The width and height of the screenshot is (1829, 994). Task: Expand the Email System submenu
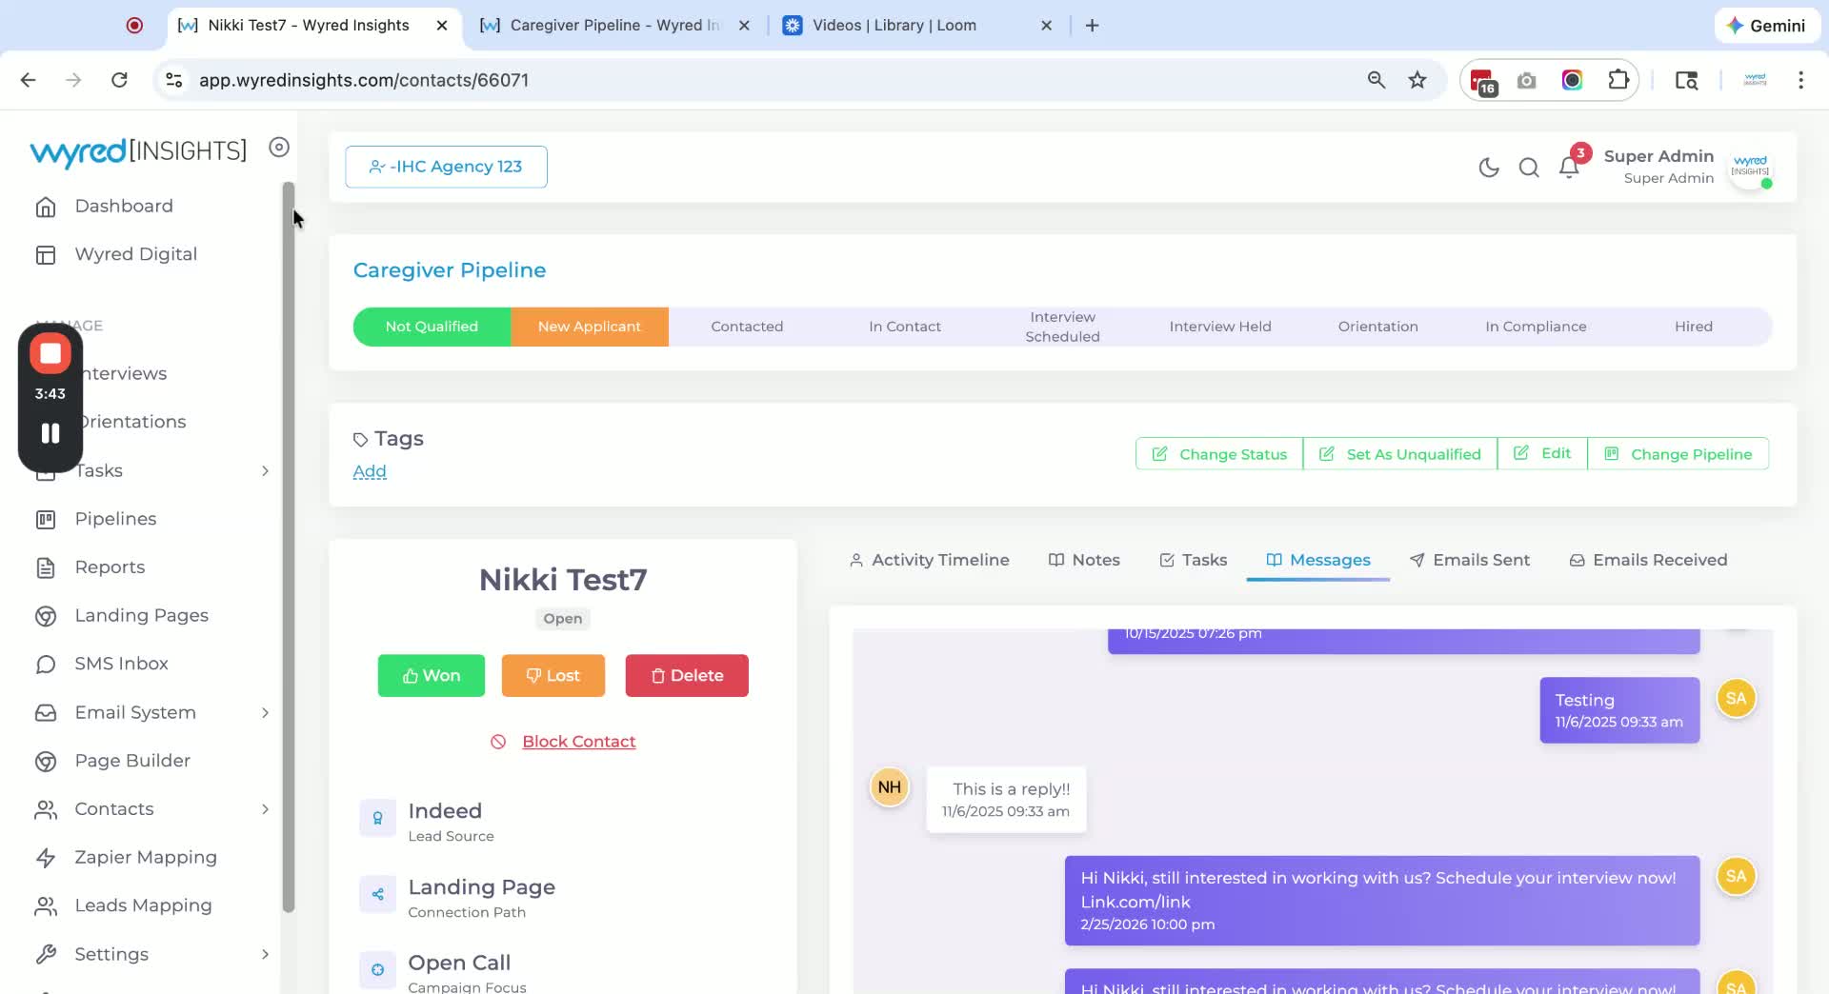click(x=265, y=712)
